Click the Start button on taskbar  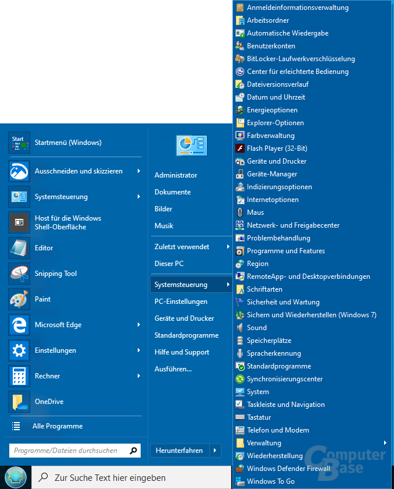click(15, 477)
